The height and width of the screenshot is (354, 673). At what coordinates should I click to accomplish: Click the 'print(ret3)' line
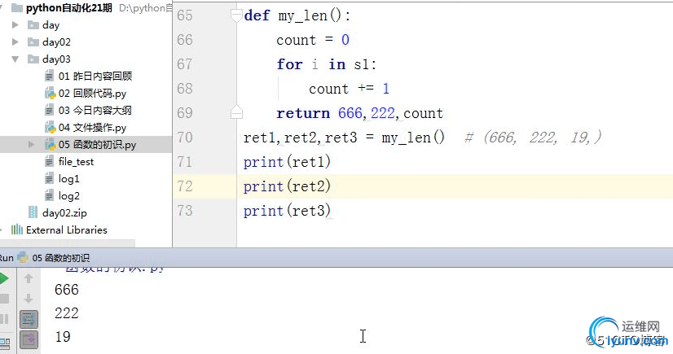click(287, 211)
